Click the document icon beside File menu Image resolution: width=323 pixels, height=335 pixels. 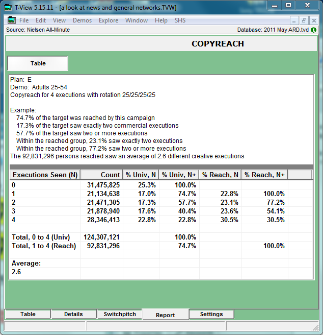coord(12,20)
